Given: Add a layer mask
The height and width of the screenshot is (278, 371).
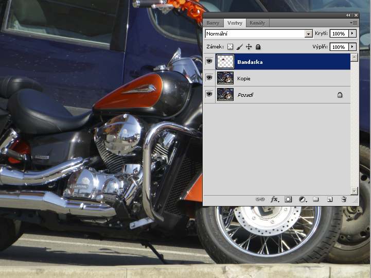Looking at the screenshot, I should [288, 199].
